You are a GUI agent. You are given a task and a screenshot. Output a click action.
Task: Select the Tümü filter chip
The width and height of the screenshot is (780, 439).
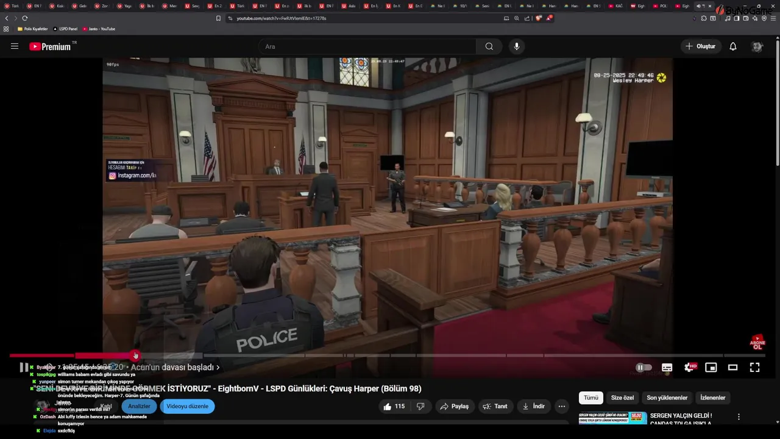(591, 398)
